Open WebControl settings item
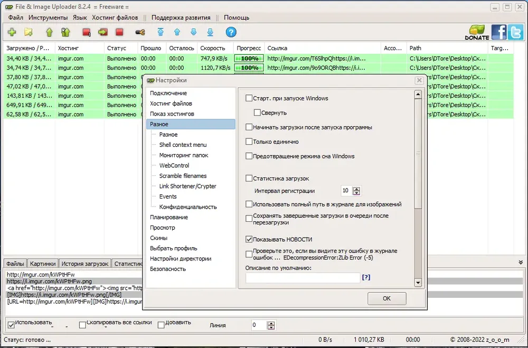 pos(174,165)
